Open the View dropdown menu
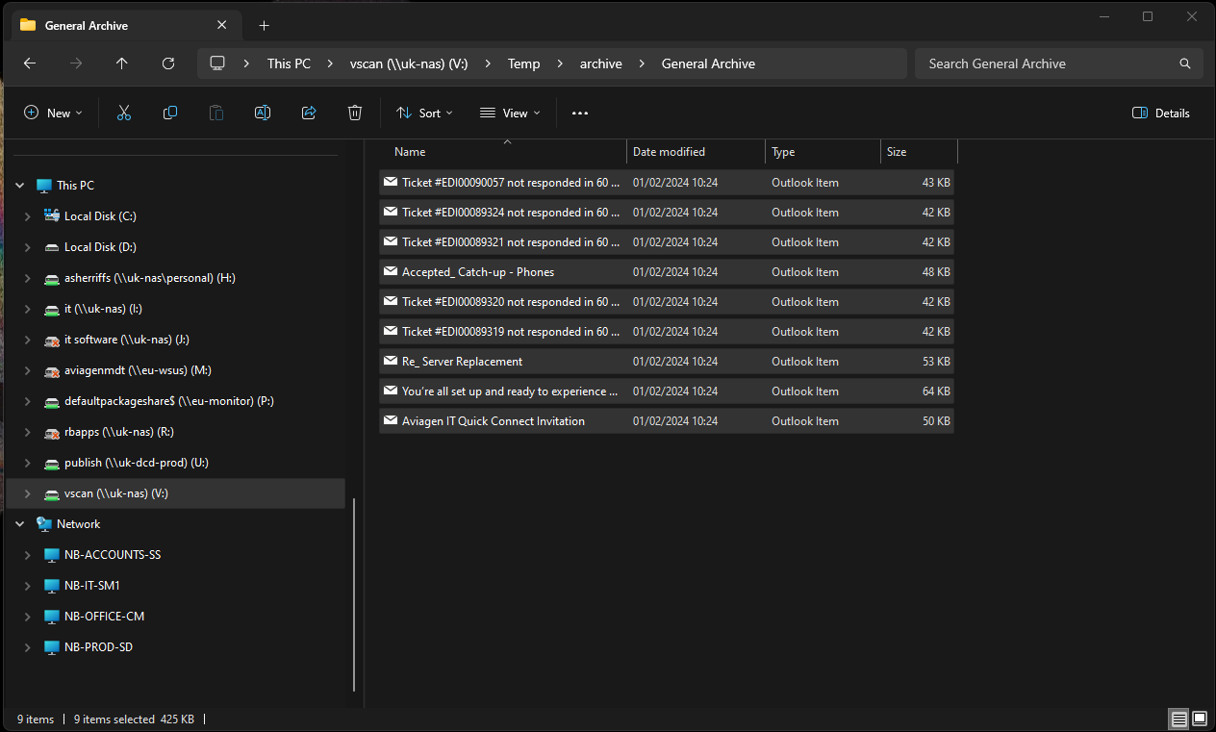This screenshot has height=732, width=1216. [510, 113]
